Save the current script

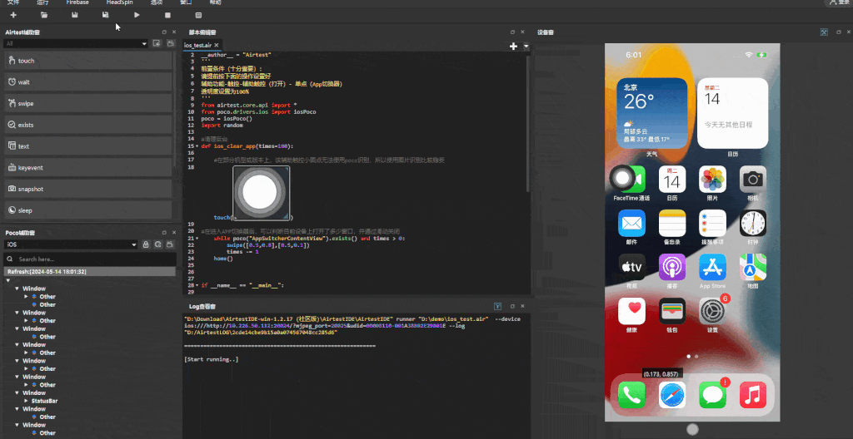click(74, 15)
